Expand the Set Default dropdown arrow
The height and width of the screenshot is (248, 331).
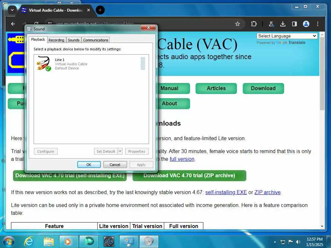tap(120, 151)
